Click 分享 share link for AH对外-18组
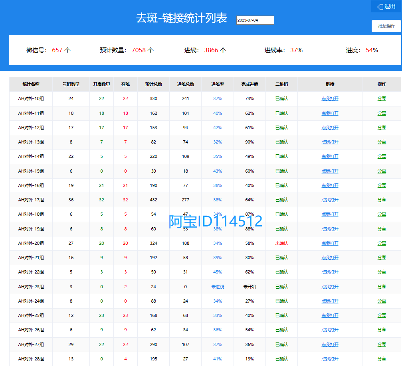 coord(382,214)
